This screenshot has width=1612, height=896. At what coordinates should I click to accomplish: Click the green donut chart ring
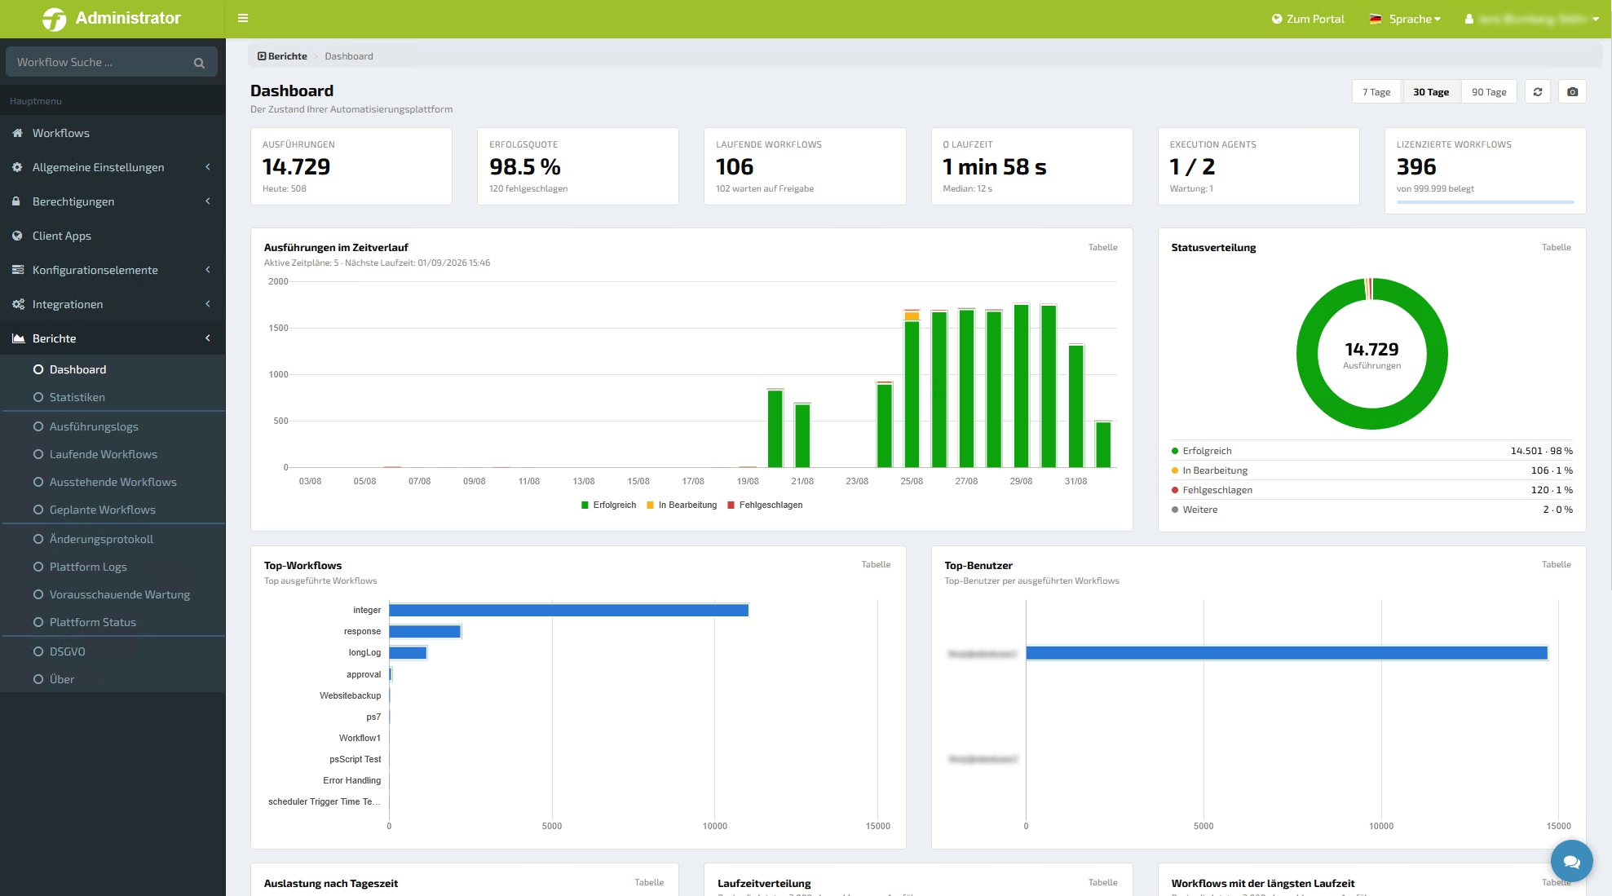1372,418
